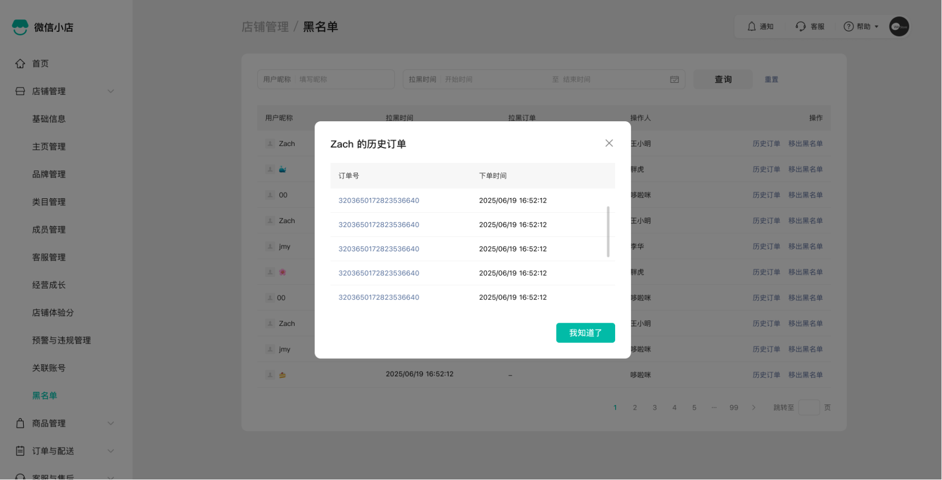This screenshot has height=480, width=942.
Task: Close the Zach history orders dialog
Action: 609,143
